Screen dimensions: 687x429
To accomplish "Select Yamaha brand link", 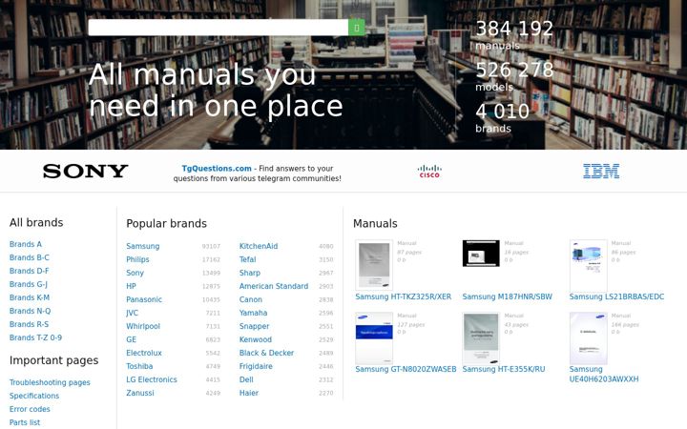I will click(x=253, y=313).
